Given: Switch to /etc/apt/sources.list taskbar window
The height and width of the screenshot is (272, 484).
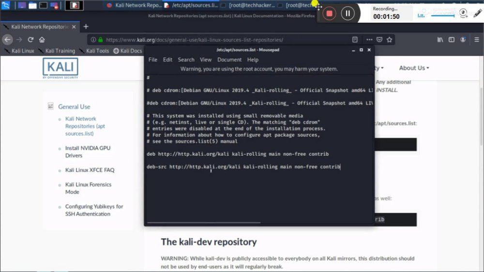Looking at the screenshot, I should click(x=191, y=5).
